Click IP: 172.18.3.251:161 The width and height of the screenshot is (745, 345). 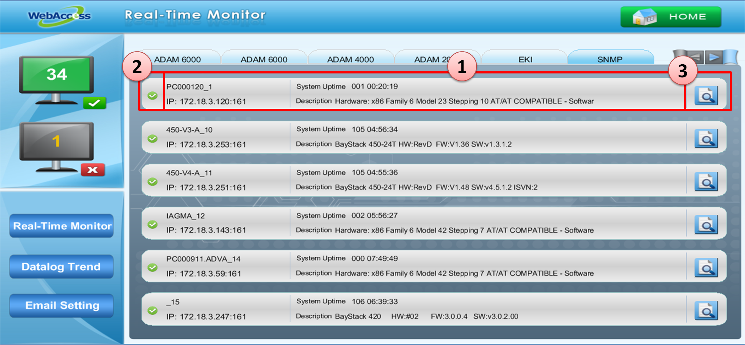(206, 188)
